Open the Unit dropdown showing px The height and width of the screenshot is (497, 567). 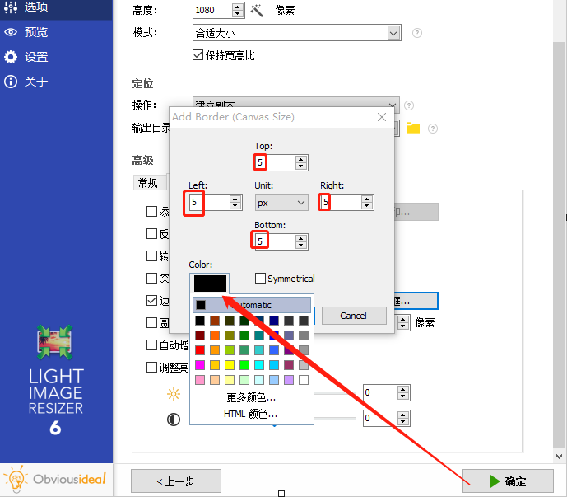[281, 203]
